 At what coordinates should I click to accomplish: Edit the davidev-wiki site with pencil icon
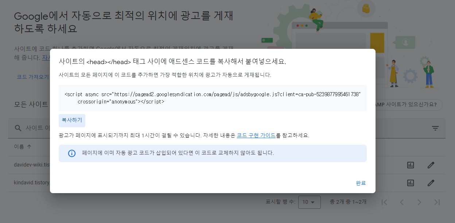pyautogui.click(x=431, y=165)
